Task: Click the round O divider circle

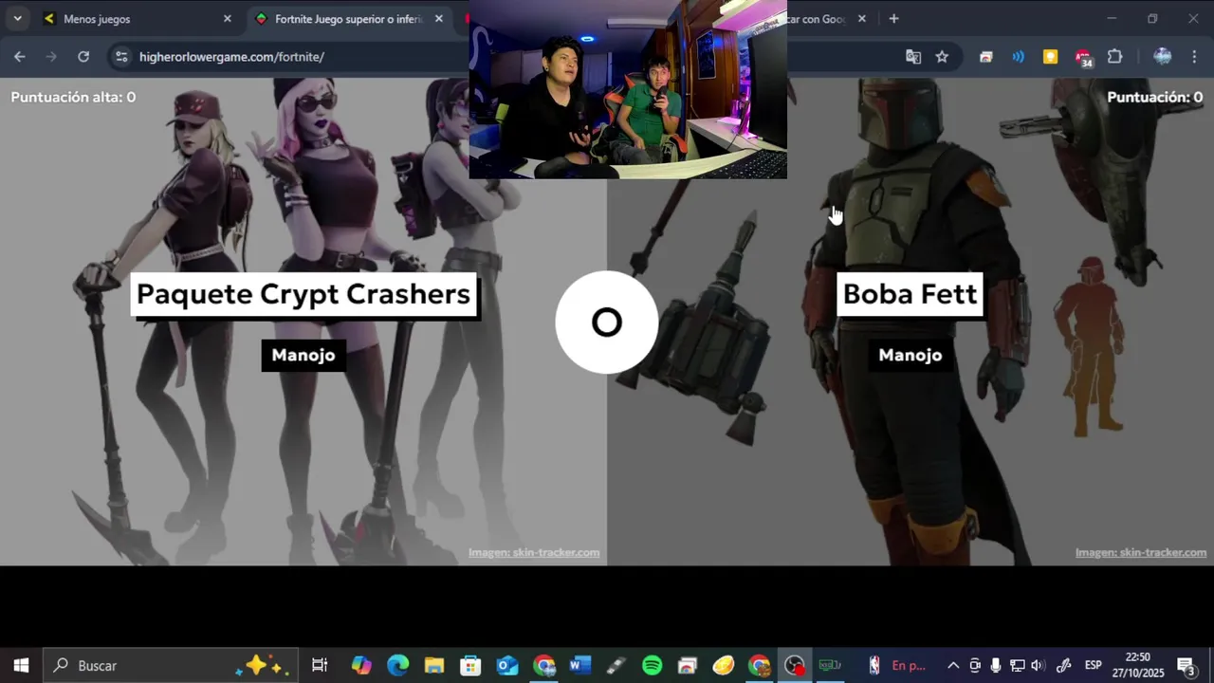Action: 607,323
